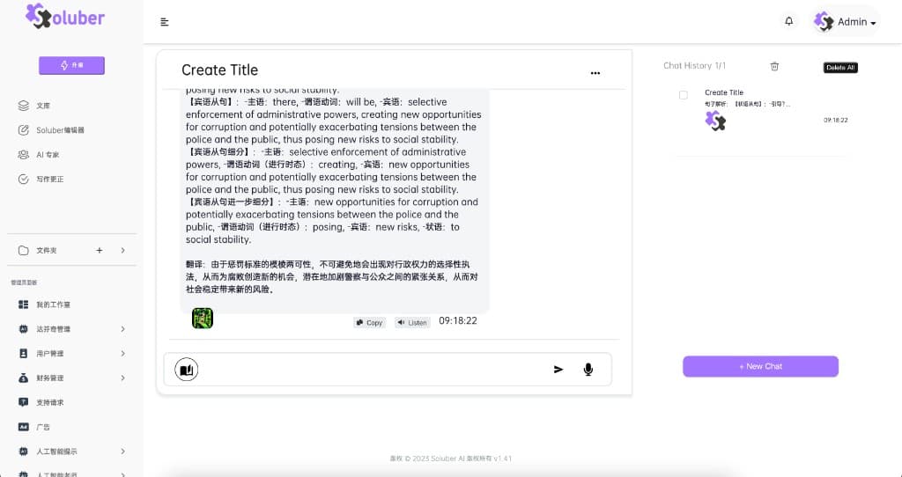Open the 文库 library page
The height and width of the screenshot is (477, 902).
click(x=43, y=106)
